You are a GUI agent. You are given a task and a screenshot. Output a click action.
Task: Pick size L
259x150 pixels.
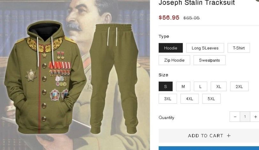[x=200, y=86]
